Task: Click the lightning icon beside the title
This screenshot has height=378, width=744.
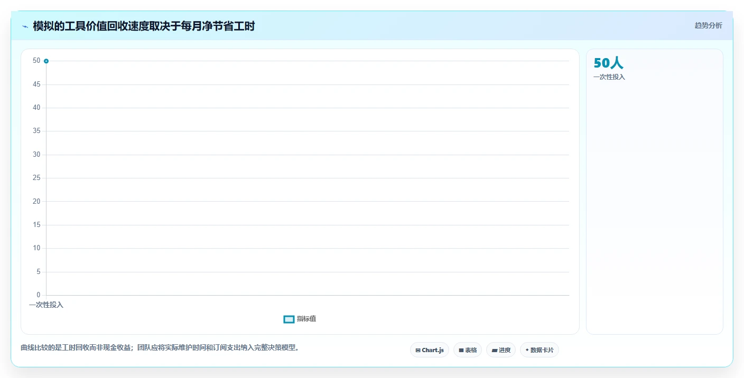Action: point(25,26)
